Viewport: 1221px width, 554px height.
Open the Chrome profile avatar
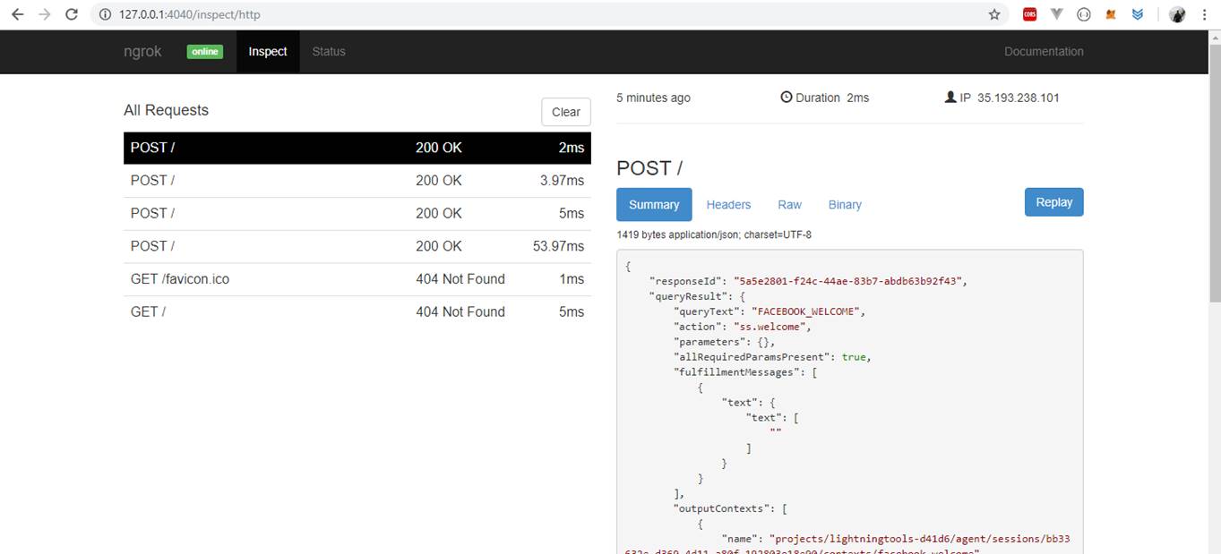pos(1177,14)
